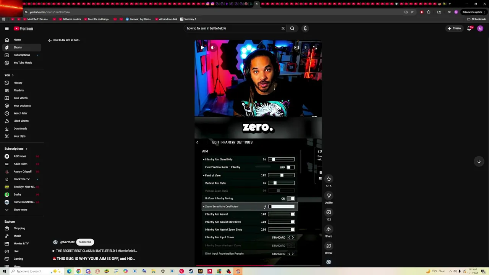Screen dimensions: 489x275
Task: Open the Short's comments, count 122
Action: click(329, 212)
